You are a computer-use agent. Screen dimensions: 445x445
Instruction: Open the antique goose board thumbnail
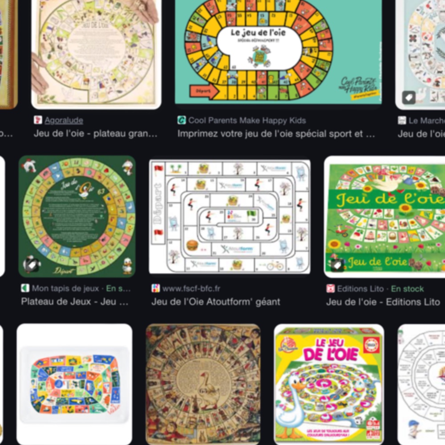(x=203, y=384)
